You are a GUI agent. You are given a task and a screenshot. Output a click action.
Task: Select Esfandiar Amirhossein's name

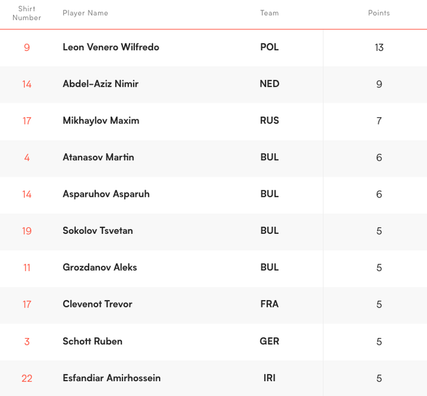[111, 378]
